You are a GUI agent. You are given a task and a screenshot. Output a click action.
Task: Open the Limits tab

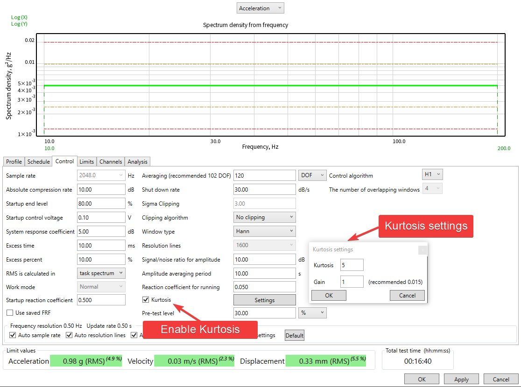87,162
